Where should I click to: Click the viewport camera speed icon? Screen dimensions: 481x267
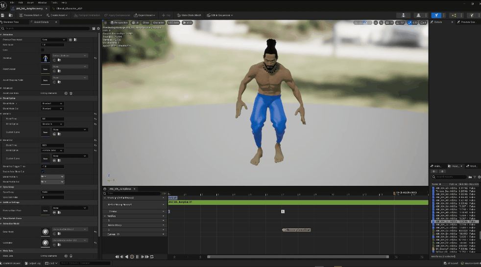pyautogui.click(x=423, y=22)
